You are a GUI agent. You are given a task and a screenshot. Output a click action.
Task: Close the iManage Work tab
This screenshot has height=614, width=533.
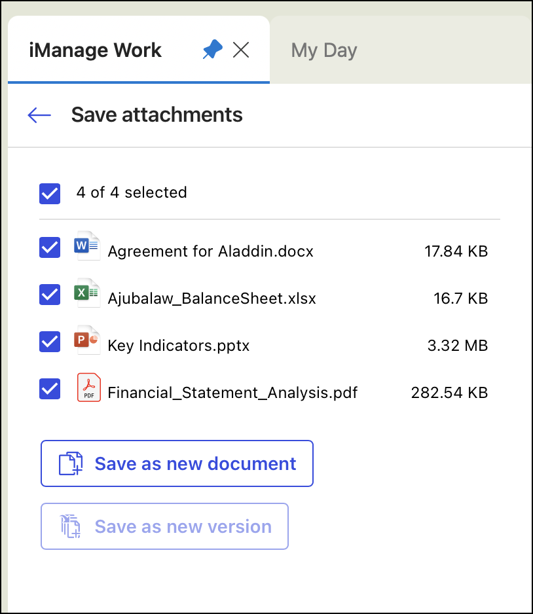(x=241, y=50)
